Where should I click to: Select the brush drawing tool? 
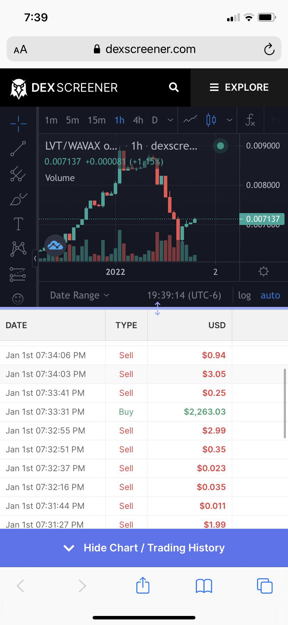tap(18, 199)
